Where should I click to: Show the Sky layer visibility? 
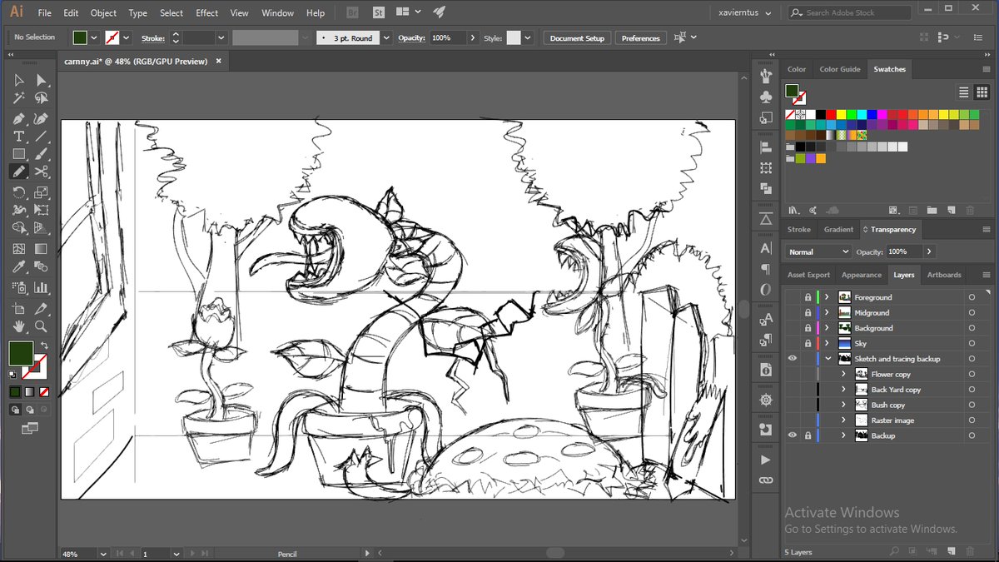pos(792,343)
